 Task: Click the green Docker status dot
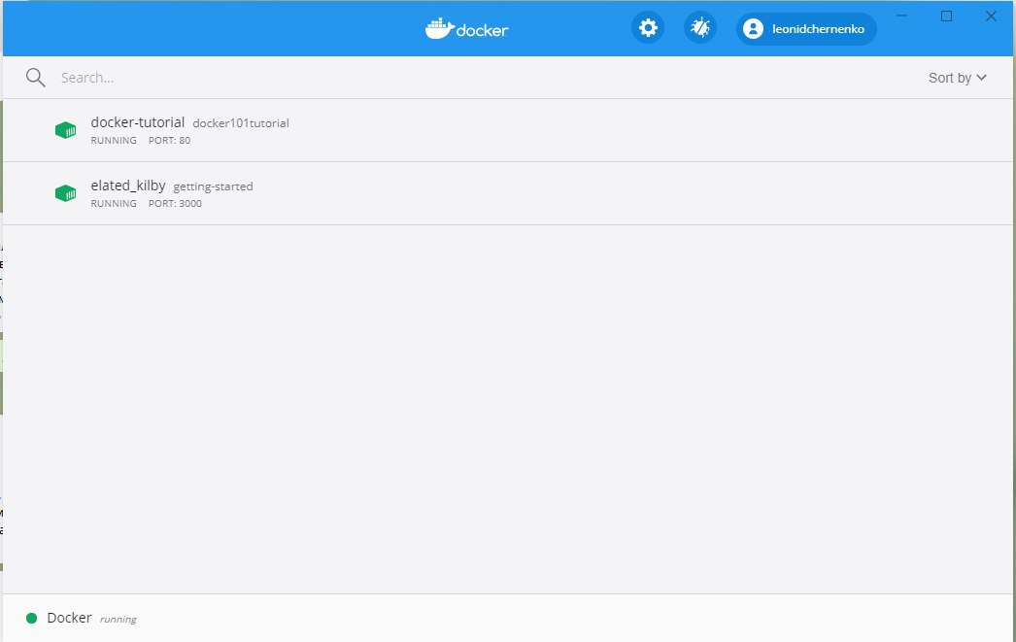pyautogui.click(x=31, y=618)
